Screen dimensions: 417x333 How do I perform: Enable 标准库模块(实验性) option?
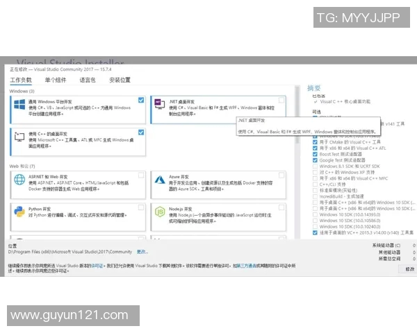tap(315, 190)
